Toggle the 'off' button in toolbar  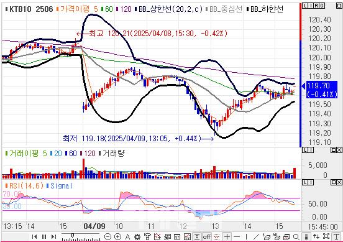207,237
